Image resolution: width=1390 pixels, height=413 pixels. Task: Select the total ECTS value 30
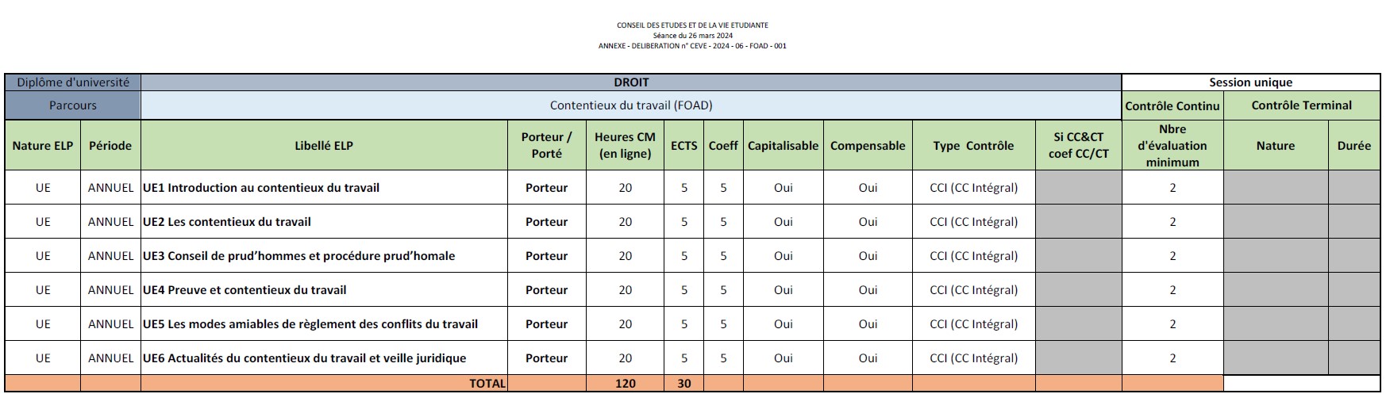click(683, 384)
